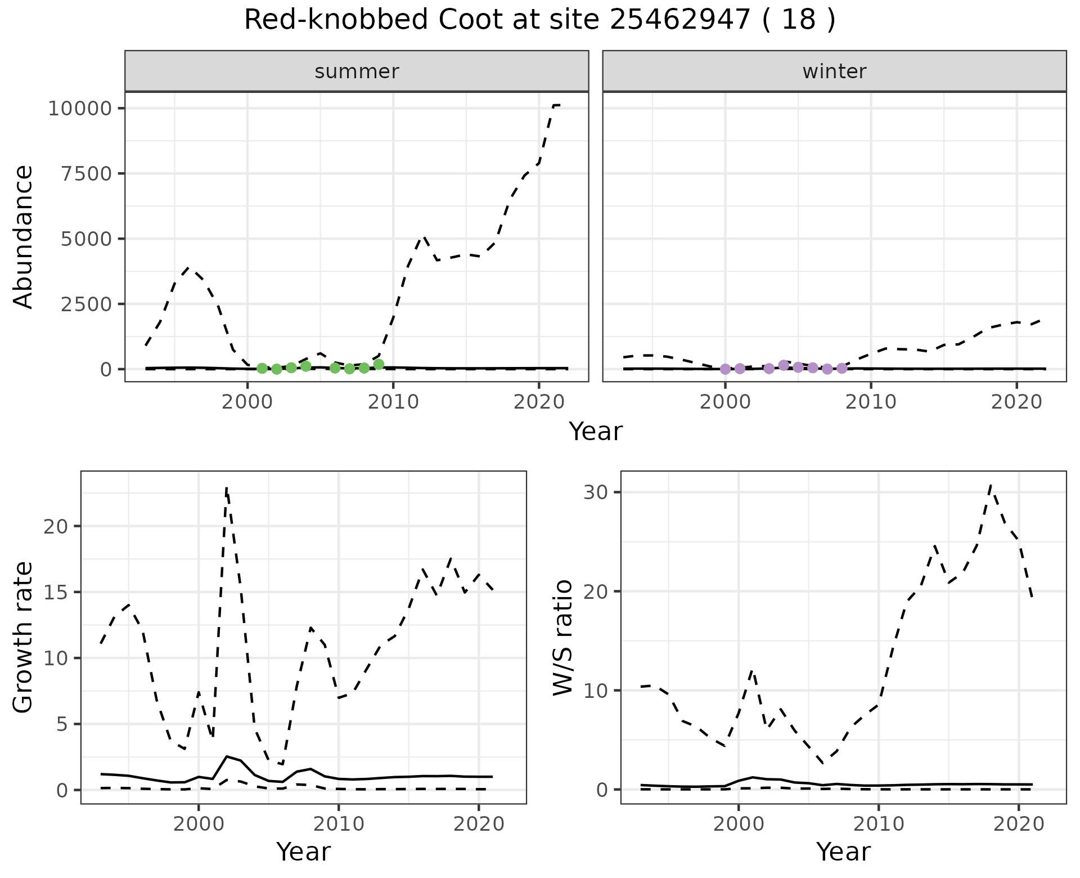Viewport: 1080px width, 878px height.
Task: Click the Abundance y-axis label
Action: [x=24, y=236]
